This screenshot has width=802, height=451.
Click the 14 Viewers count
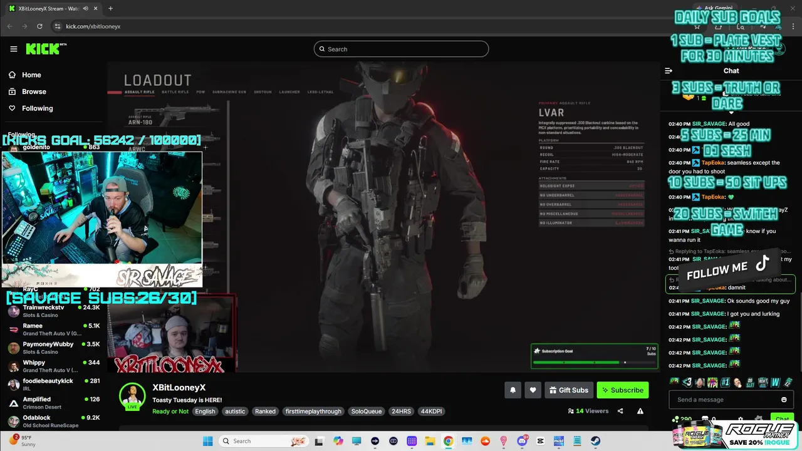[x=588, y=411]
